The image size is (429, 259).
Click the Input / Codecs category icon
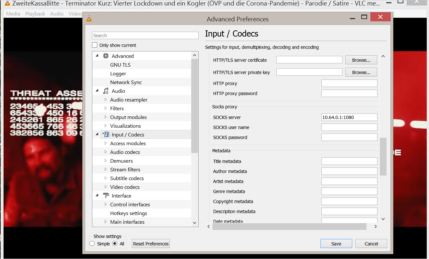(x=106, y=135)
